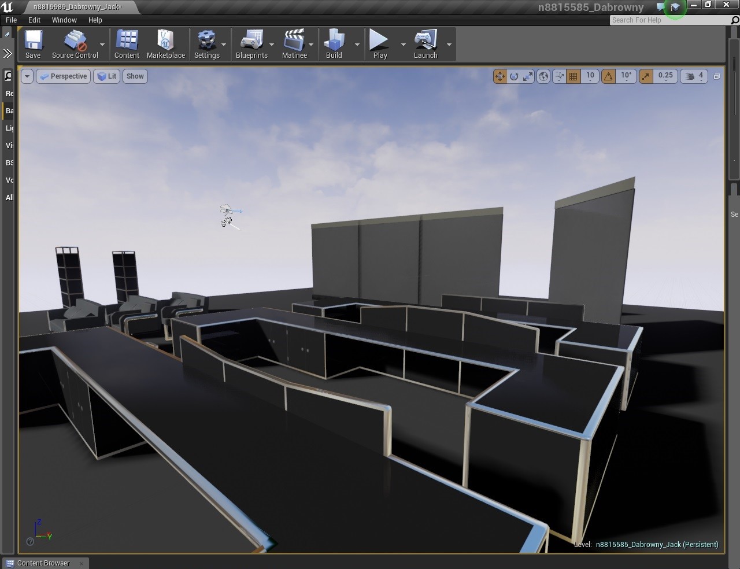Toggle scale snapping in the viewport
This screenshot has height=569, width=740.
point(646,76)
